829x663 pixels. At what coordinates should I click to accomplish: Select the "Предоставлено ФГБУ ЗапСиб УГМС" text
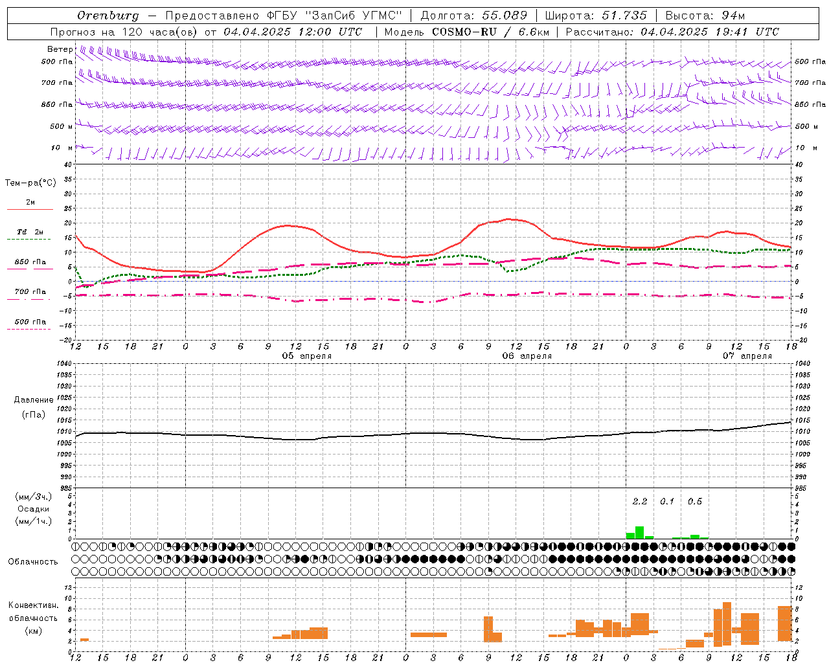pos(284,16)
